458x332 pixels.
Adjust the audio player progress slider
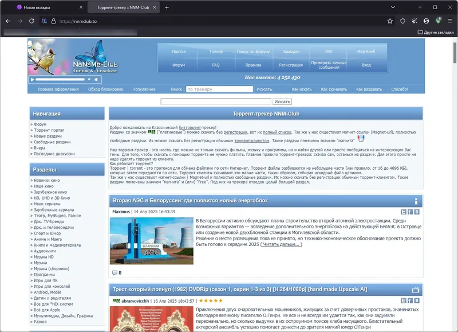[x=60, y=80]
